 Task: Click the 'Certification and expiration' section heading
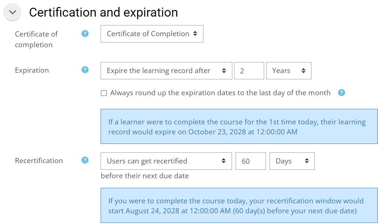[104, 13]
